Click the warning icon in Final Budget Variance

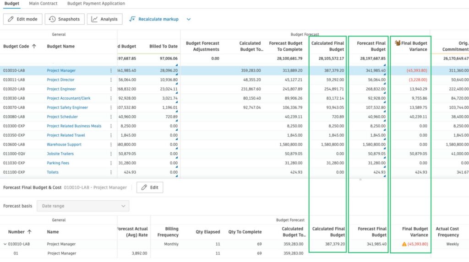(x=404, y=244)
